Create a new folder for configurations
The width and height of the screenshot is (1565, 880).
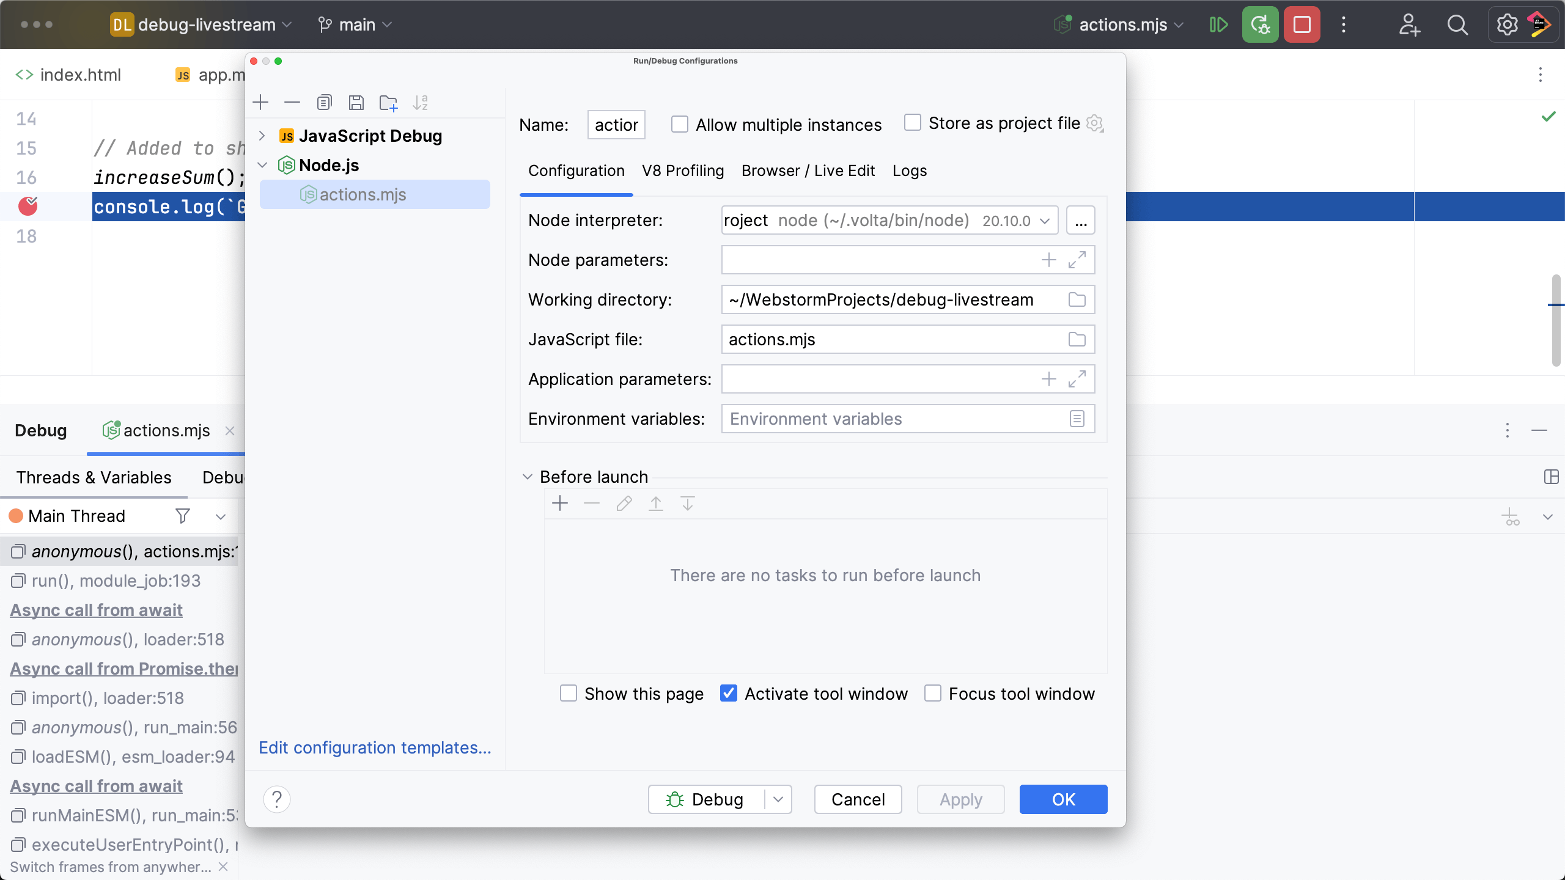coord(389,102)
